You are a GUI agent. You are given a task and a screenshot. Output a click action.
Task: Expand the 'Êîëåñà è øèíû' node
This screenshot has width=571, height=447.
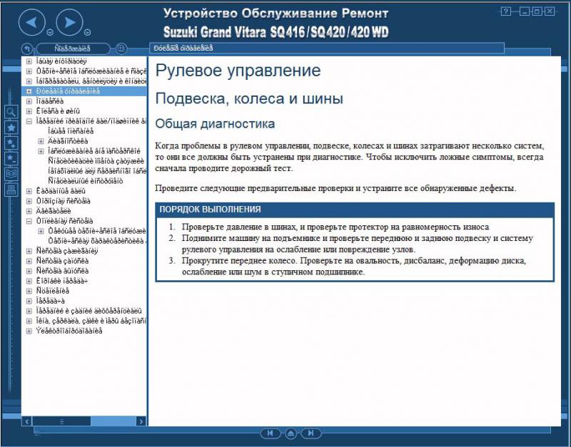[29, 111]
